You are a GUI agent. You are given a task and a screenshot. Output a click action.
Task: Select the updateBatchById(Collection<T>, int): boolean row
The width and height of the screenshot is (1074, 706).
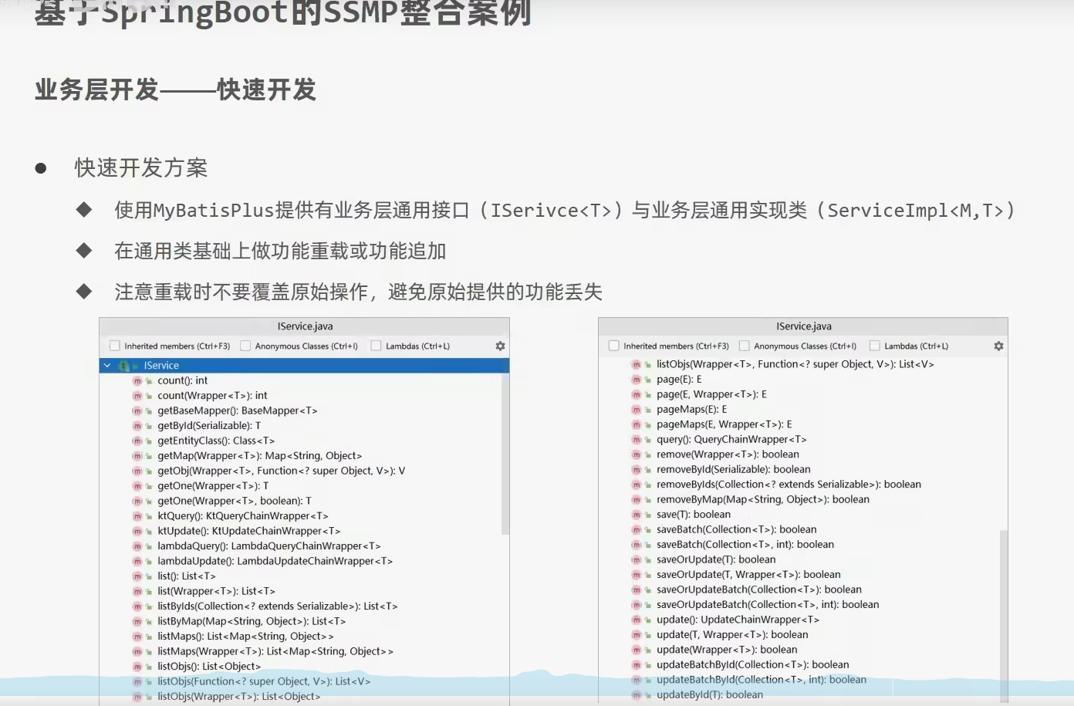tap(799, 680)
